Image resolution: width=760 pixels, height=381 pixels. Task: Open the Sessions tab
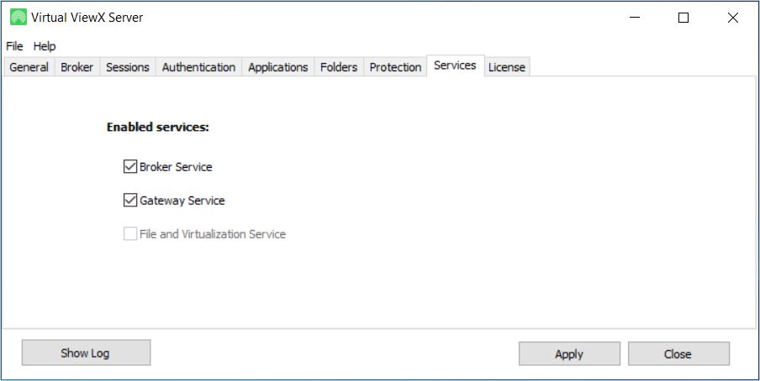point(127,67)
